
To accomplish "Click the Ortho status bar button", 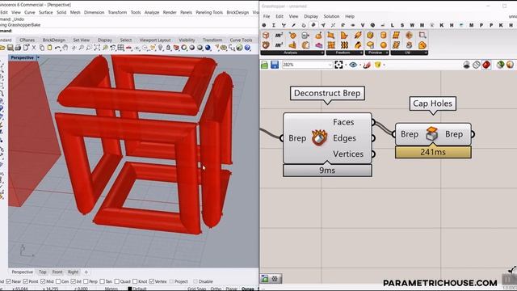I will click(x=216, y=289).
